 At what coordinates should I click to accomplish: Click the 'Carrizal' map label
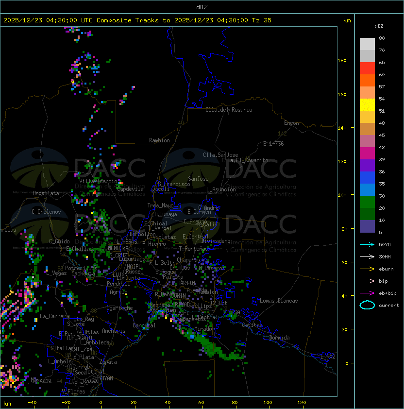[x=144, y=325]
